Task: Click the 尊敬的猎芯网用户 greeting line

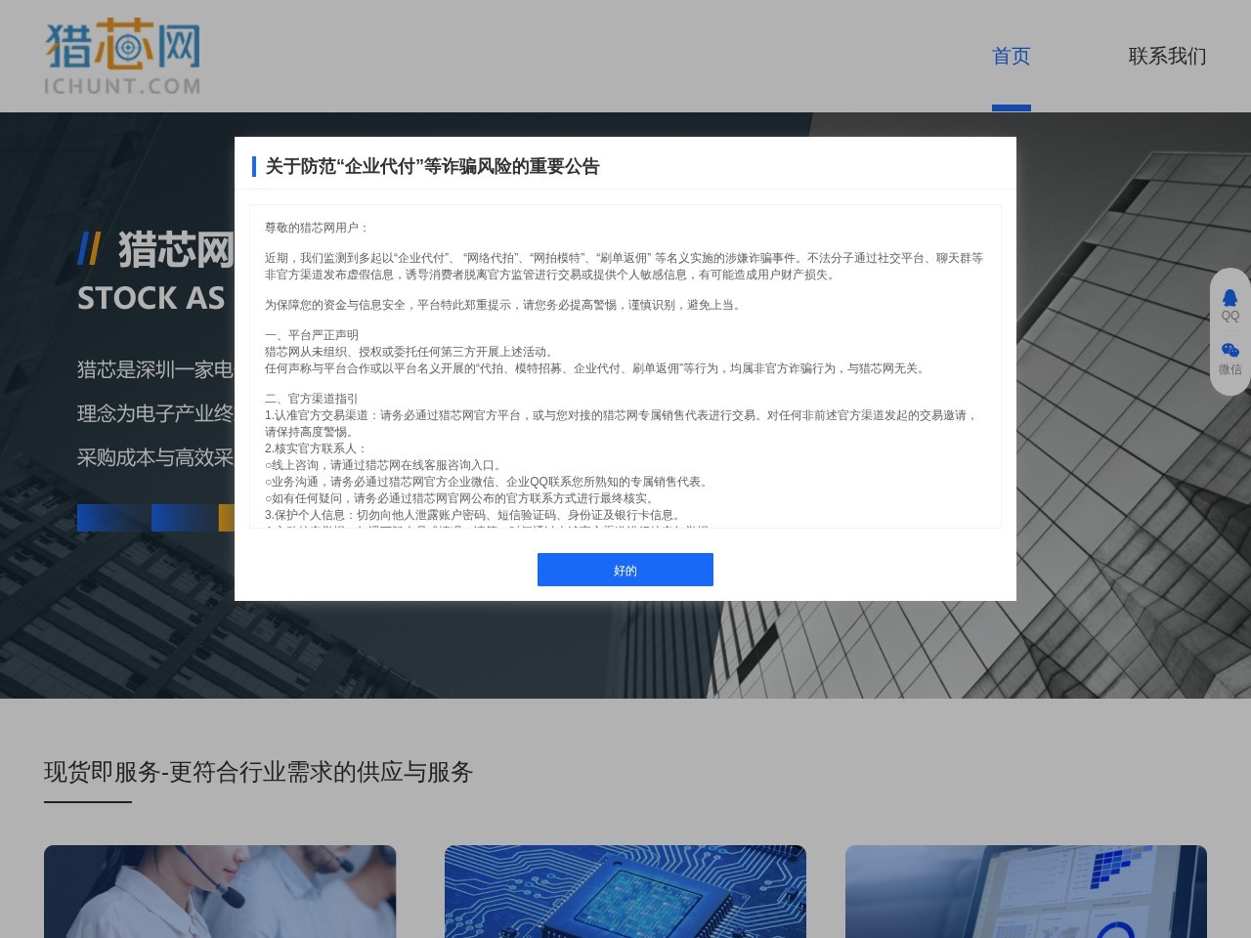Action: 317,228
